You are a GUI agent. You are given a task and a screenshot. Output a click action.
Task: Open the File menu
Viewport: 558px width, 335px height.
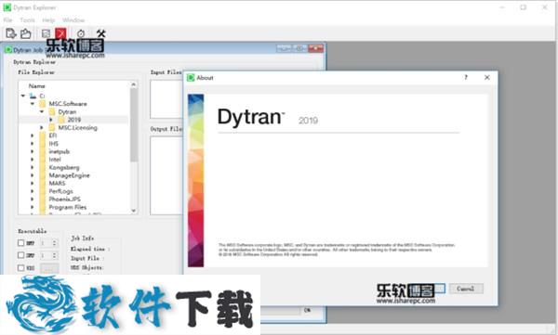pos(7,19)
